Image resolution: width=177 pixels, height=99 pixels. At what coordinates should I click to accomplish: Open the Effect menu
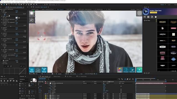click(17, 2)
